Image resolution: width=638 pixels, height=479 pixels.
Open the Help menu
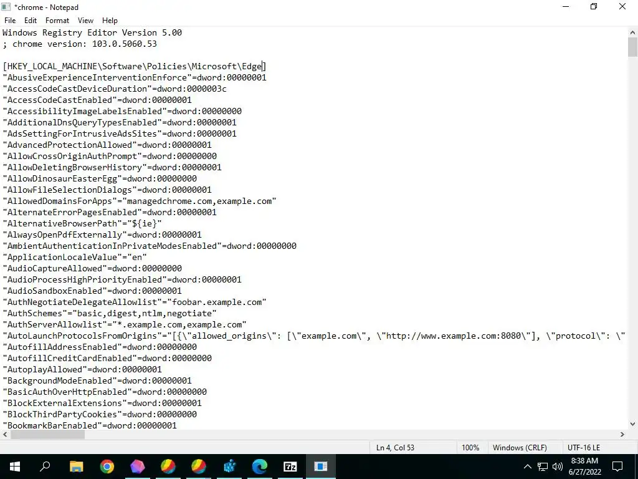[110, 21]
